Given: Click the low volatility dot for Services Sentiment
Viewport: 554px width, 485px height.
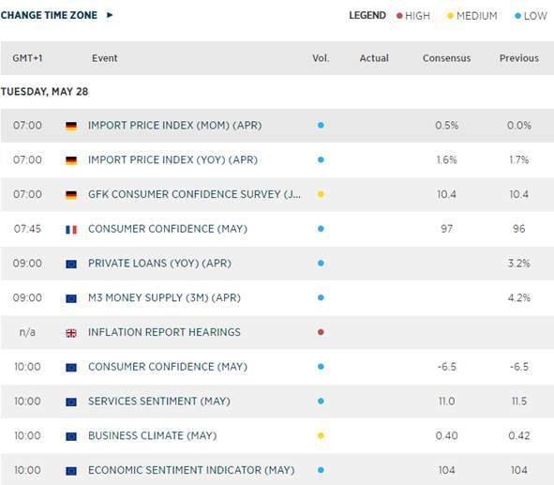Looking at the screenshot, I should (x=321, y=401).
